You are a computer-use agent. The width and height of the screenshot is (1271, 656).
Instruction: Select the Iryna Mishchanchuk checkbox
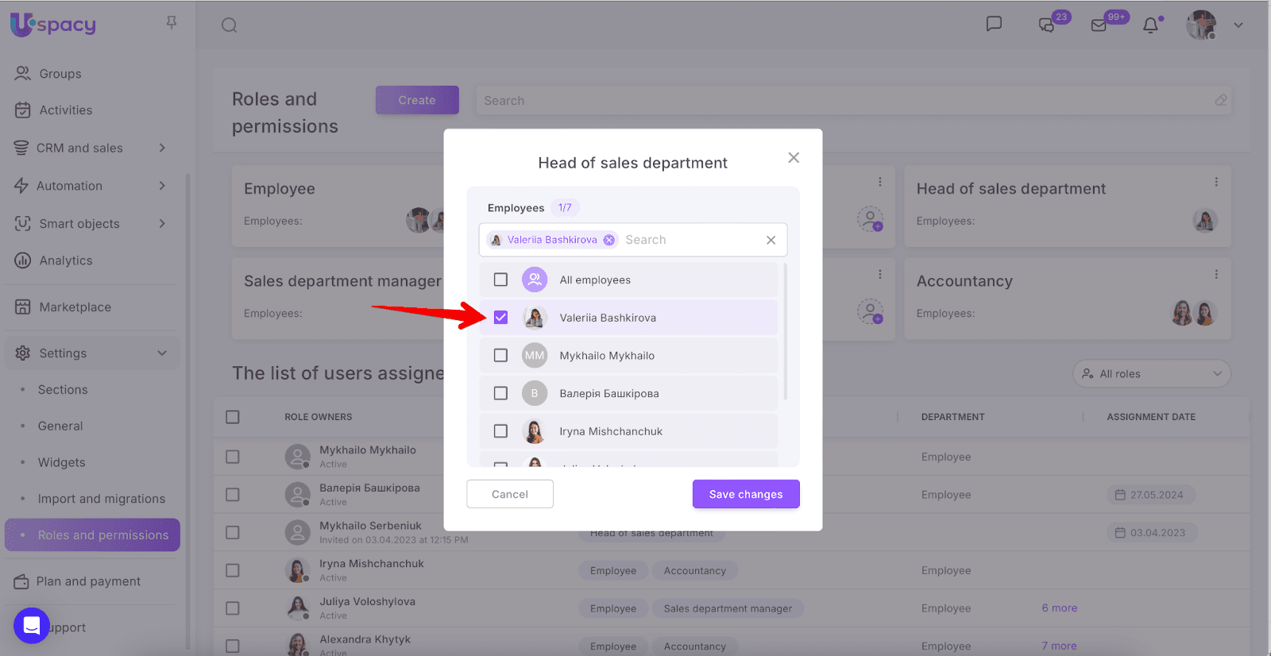pyautogui.click(x=500, y=431)
